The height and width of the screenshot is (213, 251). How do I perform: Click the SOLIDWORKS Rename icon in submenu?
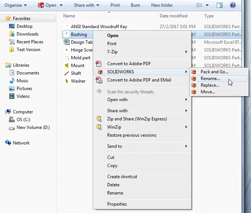(x=194, y=79)
